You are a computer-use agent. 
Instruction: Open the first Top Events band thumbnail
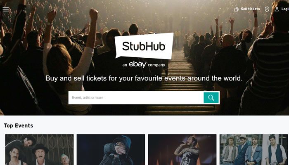click(40, 149)
